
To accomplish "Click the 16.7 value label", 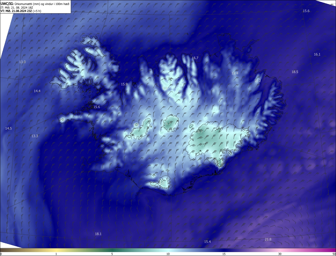I will [x=195, y=58].
